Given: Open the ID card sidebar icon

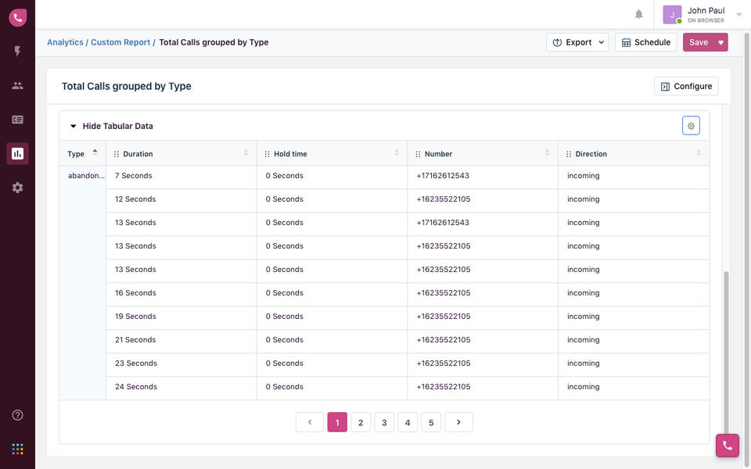Looking at the screenshot, I should tap(17, 120).
